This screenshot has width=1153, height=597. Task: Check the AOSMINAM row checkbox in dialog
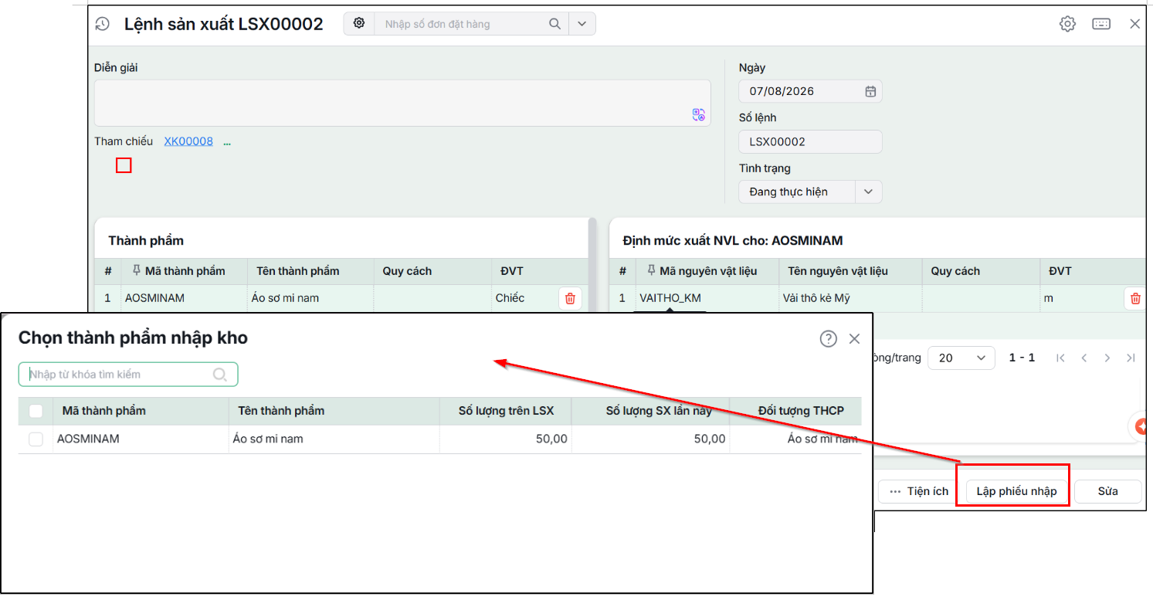pos(36,439)
